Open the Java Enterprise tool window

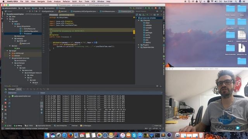(x=60, y=126)
